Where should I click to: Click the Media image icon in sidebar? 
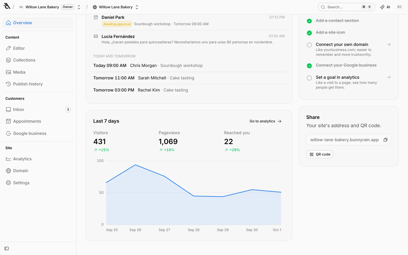(x=8, y=72)
